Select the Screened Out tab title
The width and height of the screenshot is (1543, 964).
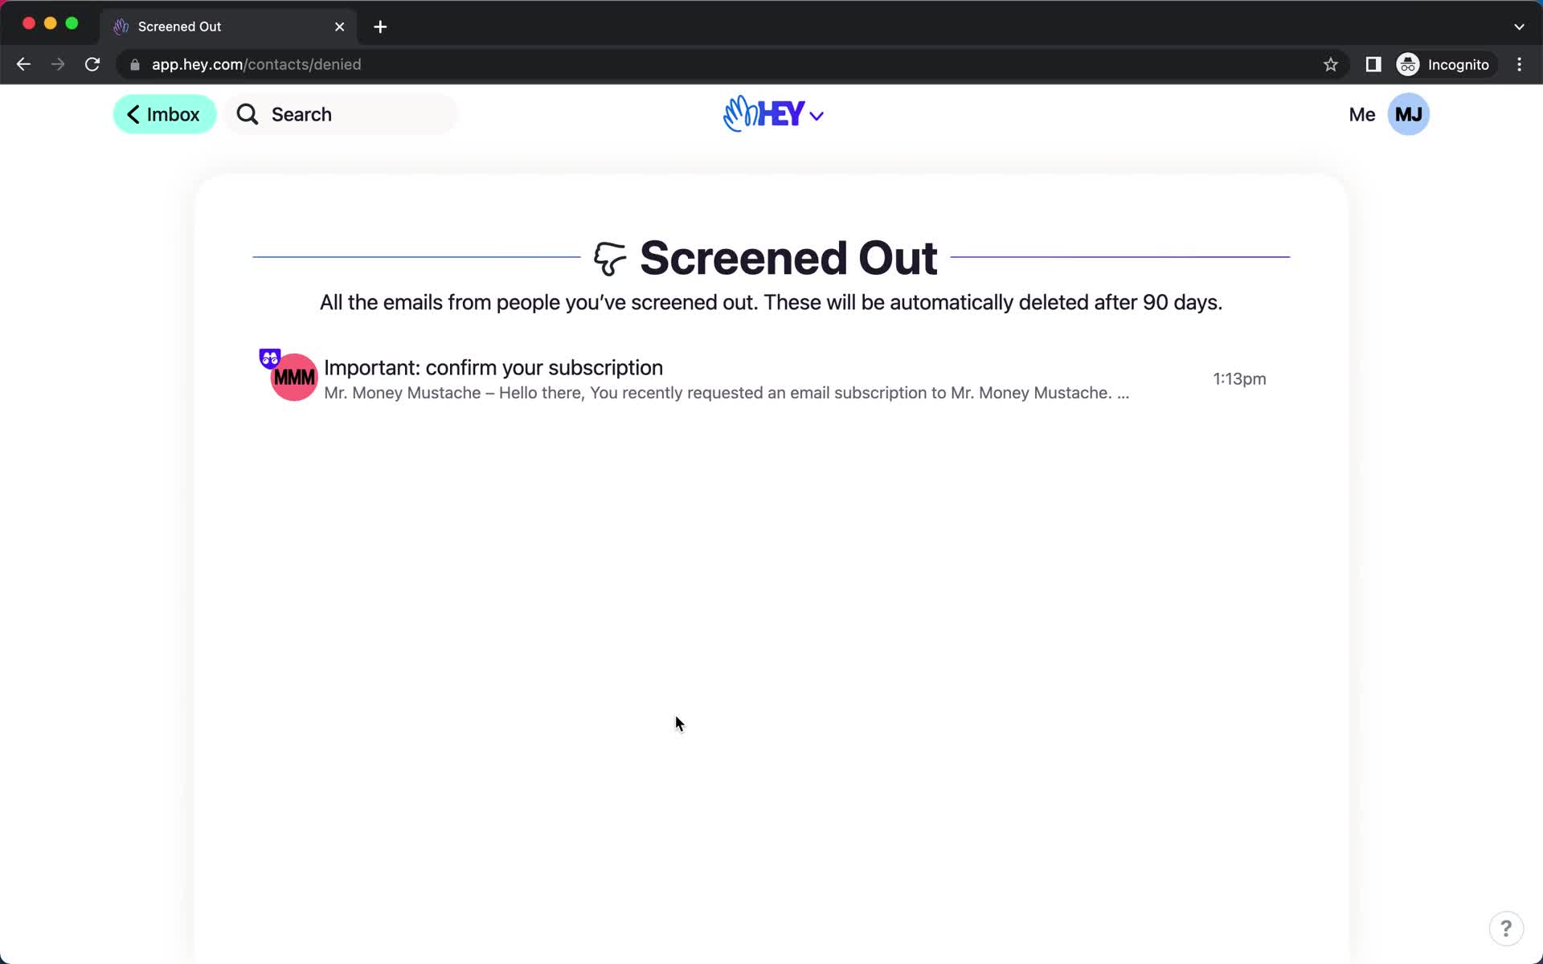[x=179, y=26]
